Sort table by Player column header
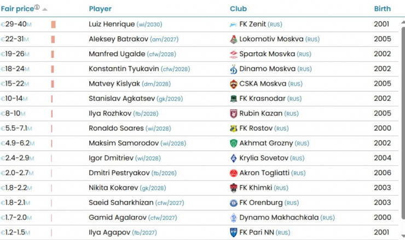The width and height of the screenshot is (405, 240). 100,9
